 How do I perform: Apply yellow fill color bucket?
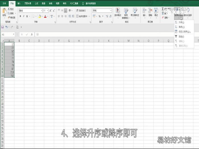40,16
